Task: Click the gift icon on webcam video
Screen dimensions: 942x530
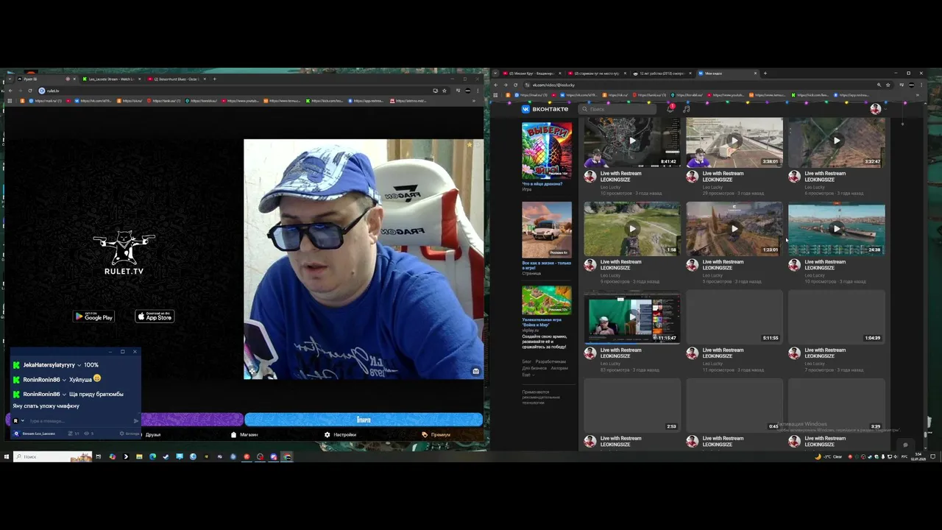Action: (x=475, y=371)
